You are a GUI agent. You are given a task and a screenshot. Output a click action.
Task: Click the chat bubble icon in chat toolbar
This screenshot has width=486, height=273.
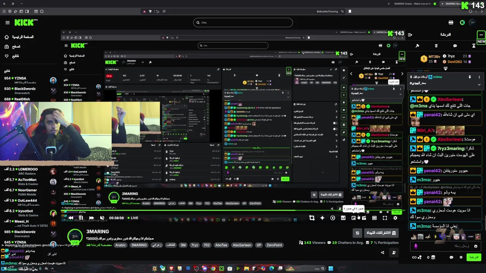pos(455,46)
